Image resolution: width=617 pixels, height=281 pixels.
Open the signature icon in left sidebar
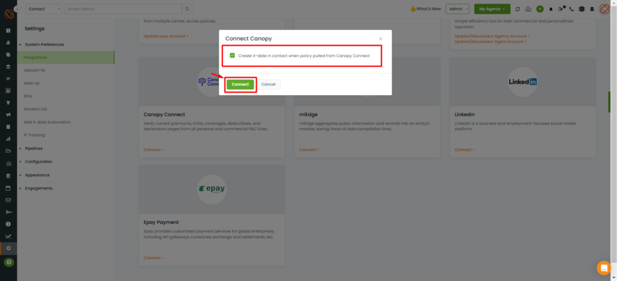pos(8,212)
